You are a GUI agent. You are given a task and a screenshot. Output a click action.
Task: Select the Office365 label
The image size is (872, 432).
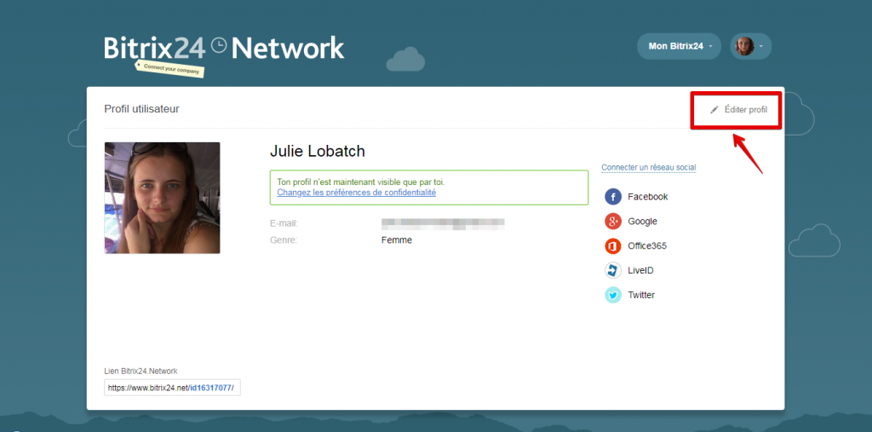[647, 245]
